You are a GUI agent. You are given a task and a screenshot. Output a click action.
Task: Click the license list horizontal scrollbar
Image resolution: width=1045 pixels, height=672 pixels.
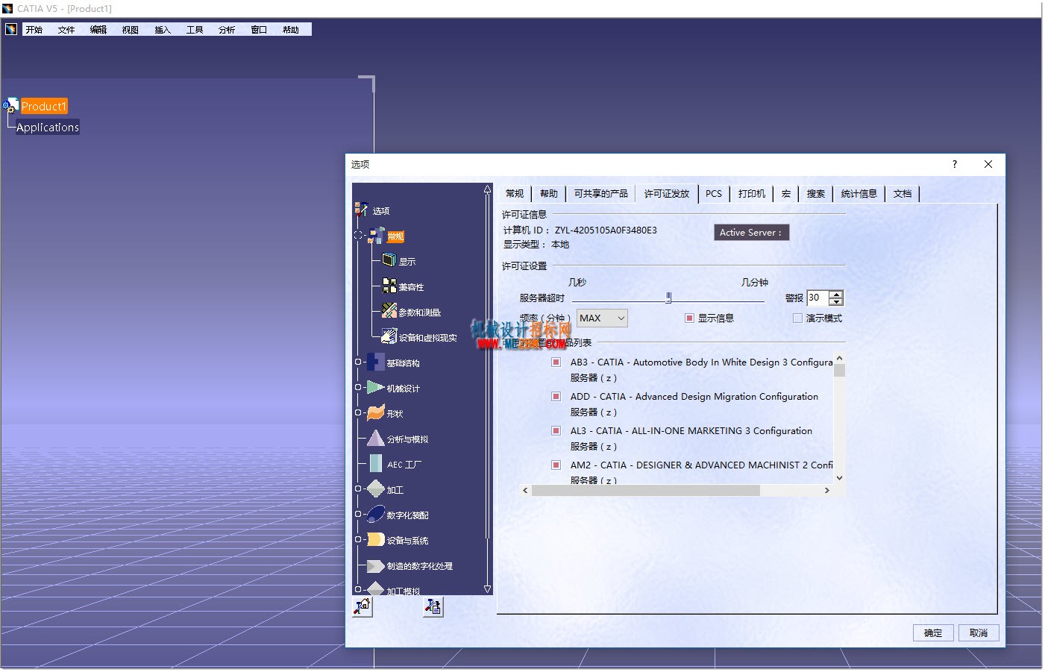tap(646, 490)
